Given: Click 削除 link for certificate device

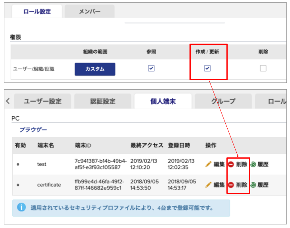Looking at the screenshot, I should 242,185.
